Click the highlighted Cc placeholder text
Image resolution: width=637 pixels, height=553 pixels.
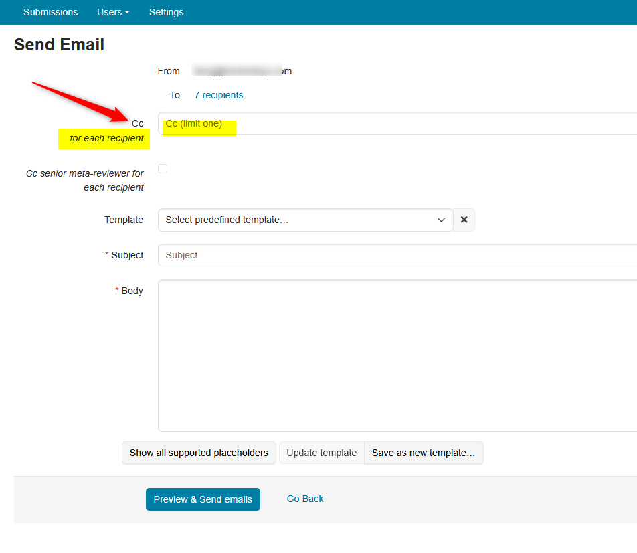point(194,123)
